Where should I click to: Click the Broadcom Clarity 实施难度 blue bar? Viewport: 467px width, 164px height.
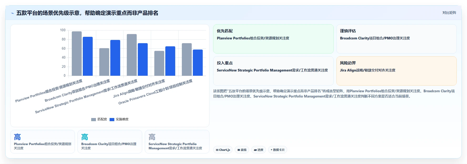tap(115, 58)
